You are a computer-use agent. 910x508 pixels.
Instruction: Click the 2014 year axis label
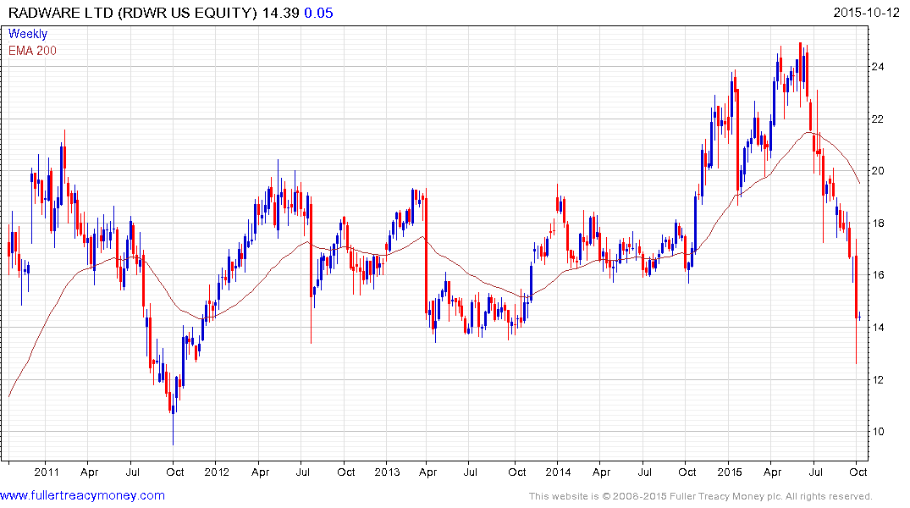click(x=558, y=472)
